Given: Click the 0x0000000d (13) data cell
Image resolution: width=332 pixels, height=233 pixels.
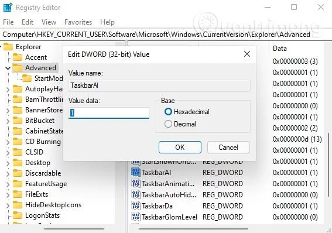Looking at the screenshot, I should pos(297,139).
